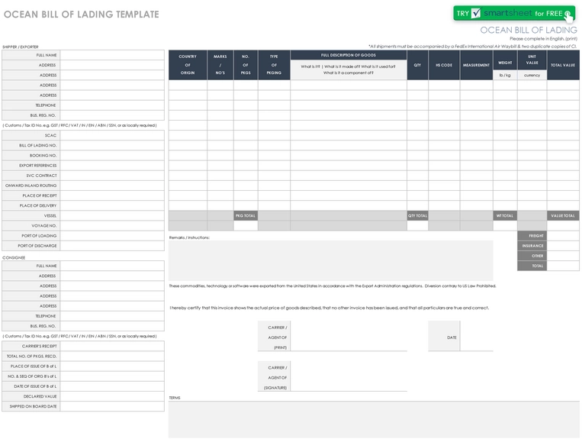Click the Declared Value field
The width and height of the screenshot is (582, 439).
pyautogui.click(x=112, y=396)
